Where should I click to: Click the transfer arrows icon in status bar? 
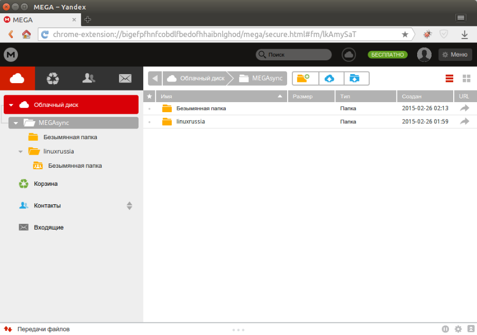[x=8, y=329]
